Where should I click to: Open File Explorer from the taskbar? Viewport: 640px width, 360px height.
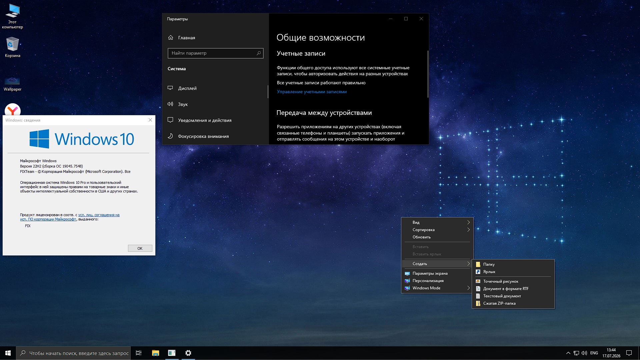click(155, 353)
